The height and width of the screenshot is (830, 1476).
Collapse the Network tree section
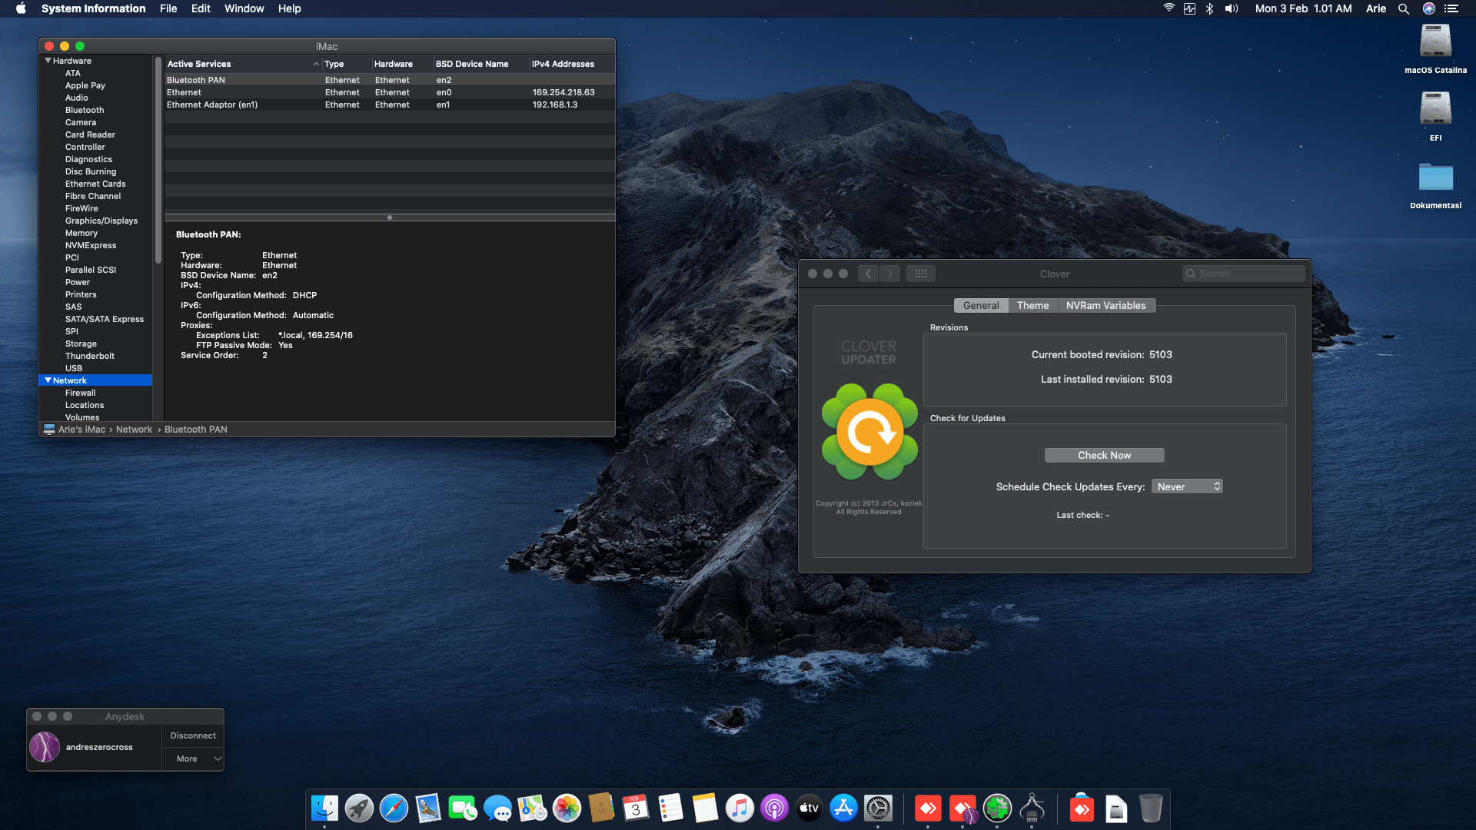tap(48, 380)
